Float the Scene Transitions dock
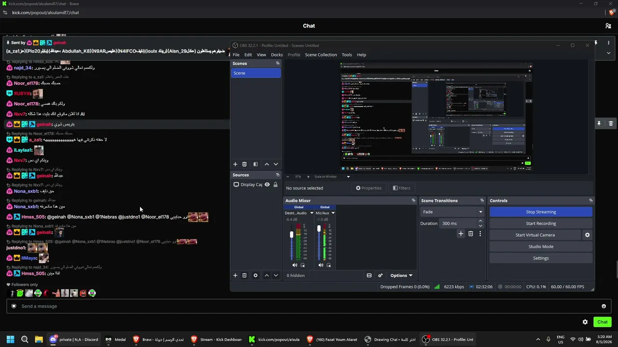The image size is (618, 347). click(x=482, y=200)
